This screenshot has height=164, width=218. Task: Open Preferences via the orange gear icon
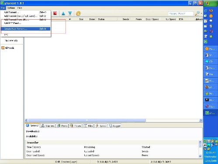coord(78,14)
